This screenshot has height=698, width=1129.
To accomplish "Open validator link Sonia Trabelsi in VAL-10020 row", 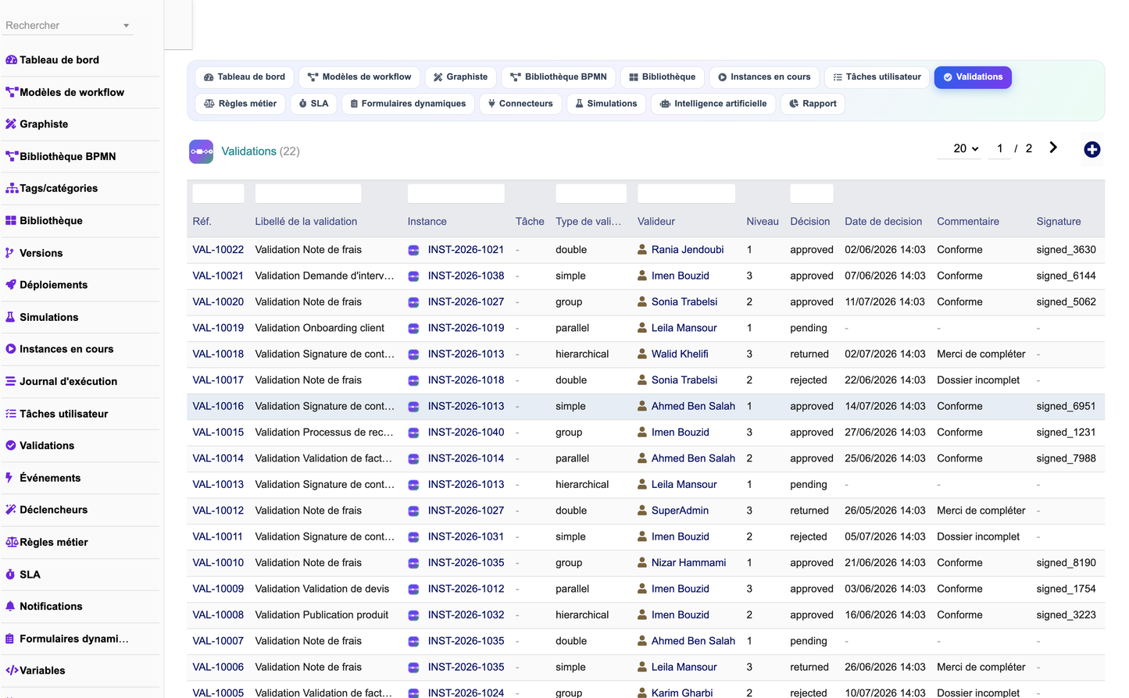I will 684,302.
